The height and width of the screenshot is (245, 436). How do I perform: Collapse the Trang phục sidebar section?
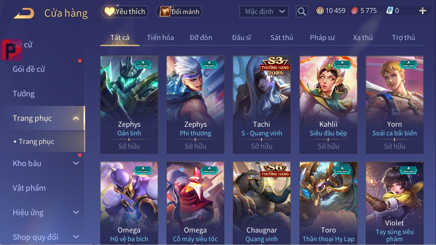[x=76, y=118]
